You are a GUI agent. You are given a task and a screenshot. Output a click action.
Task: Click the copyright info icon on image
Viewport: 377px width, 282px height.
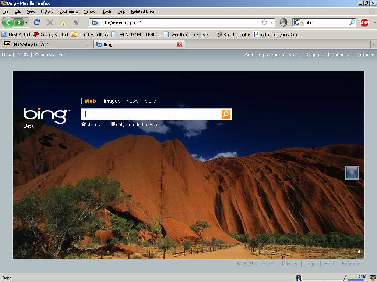[x=360, y=252]
